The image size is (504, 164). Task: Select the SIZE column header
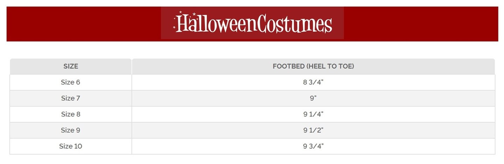click(x=71, y=66)
